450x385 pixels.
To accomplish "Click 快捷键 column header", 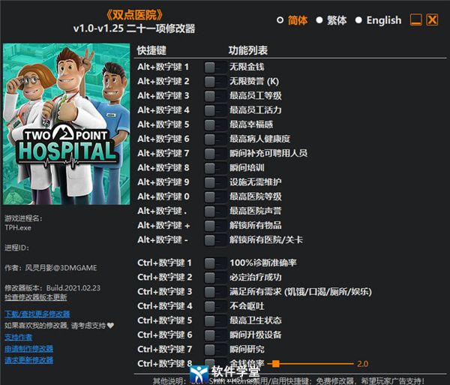I will point(151,50).
